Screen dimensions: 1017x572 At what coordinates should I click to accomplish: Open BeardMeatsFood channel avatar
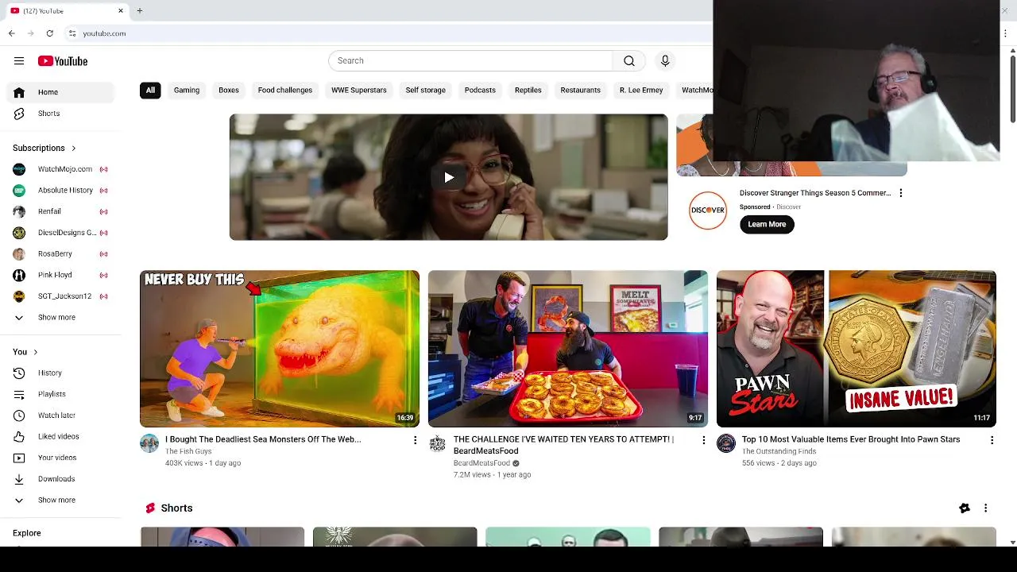pyautogui.click(x=438, y=443)
